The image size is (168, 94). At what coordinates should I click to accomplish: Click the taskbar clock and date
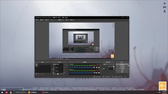click(164, 92)
